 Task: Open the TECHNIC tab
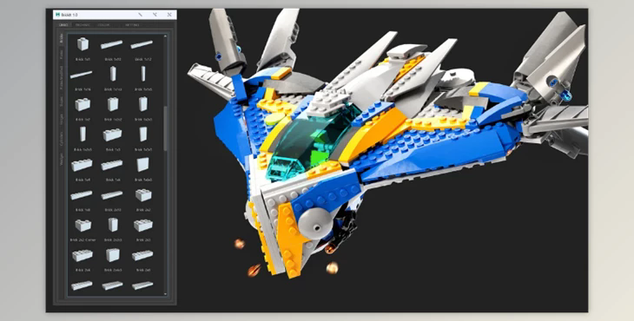tap(83, 25)
